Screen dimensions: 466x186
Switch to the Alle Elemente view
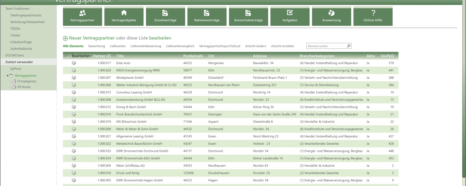click(73, 46)
